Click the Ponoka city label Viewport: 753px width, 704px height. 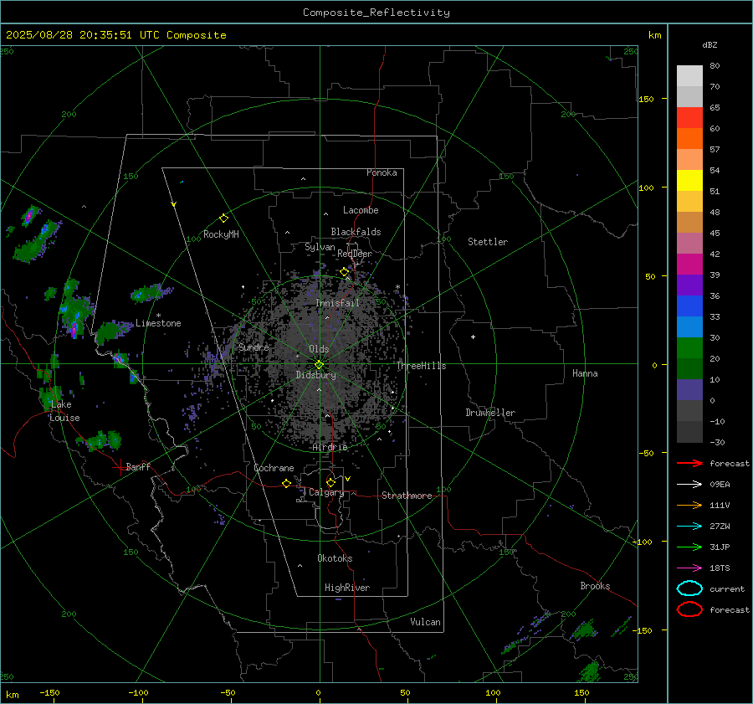coord(382,172)
